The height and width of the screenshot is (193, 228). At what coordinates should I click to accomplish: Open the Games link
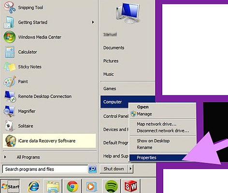click(110, 89)
